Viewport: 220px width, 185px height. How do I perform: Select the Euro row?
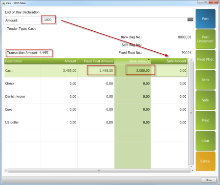(96, 109)
